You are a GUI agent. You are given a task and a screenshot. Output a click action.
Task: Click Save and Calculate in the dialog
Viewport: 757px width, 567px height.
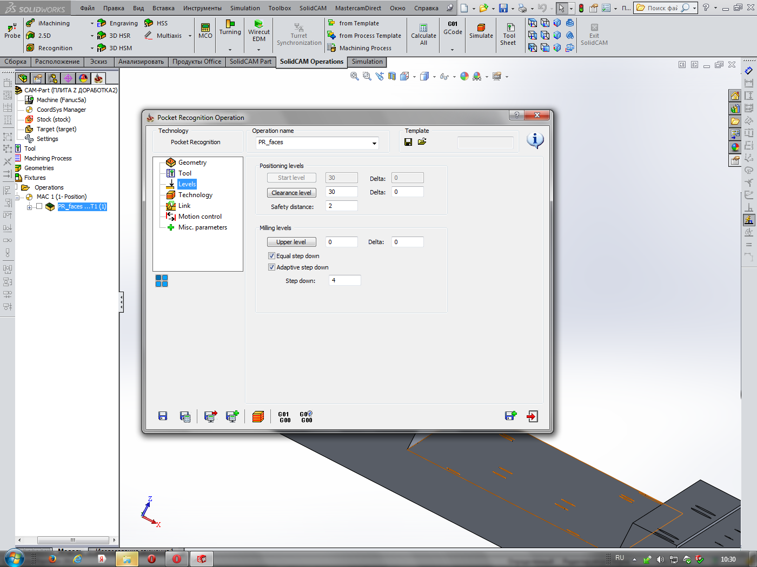[185, 416]
